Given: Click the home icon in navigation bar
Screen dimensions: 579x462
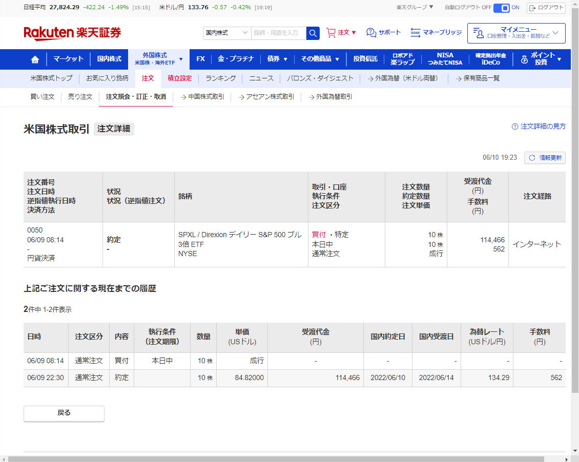Looking at the screenshot, I should click(x=35, y=59).
